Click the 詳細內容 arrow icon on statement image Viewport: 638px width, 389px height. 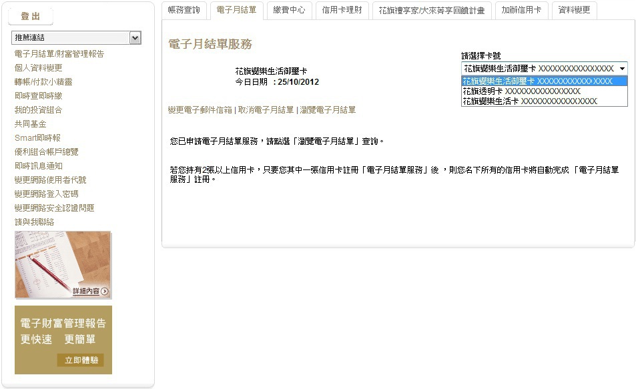coord(105,292)
